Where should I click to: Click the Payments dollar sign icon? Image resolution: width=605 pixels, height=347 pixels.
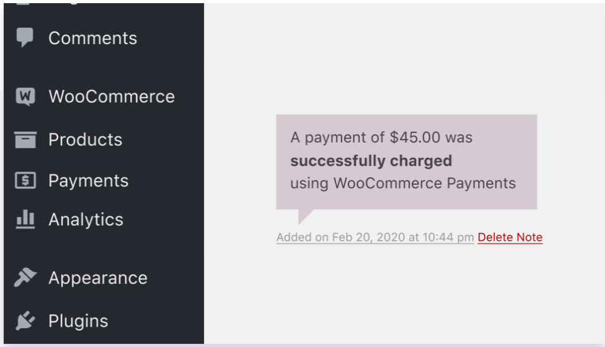pyautogui.click(x=25, y=181)
